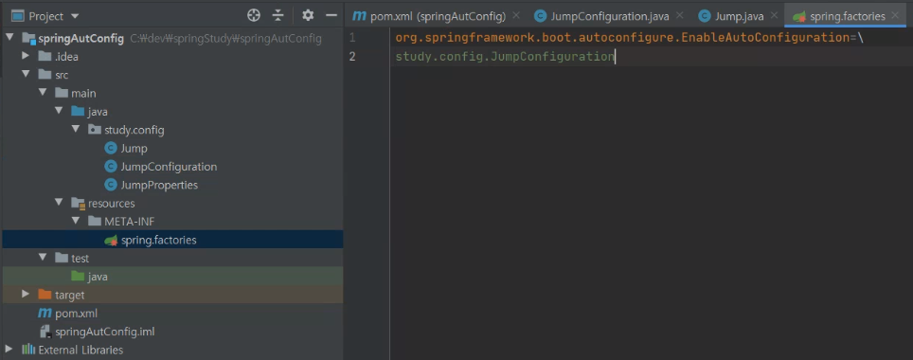Select pom.xml in the project tree

(76, 313)
